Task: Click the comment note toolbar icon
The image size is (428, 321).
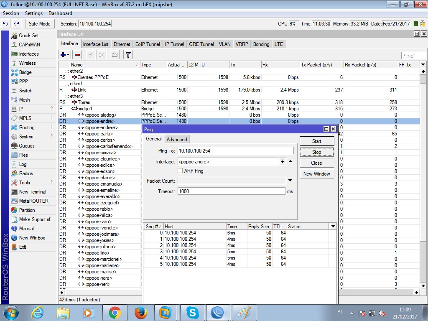Action: pyautogui.click(x=115, y=55)
